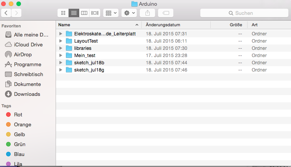Click the edit tags toolbar button
The width and height of the screenshot is (291, 167).
[x=166, y=13]
